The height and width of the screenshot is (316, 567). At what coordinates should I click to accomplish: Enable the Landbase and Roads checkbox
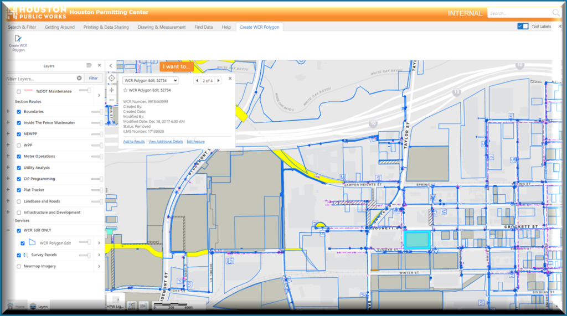click(x=19, y=201)
